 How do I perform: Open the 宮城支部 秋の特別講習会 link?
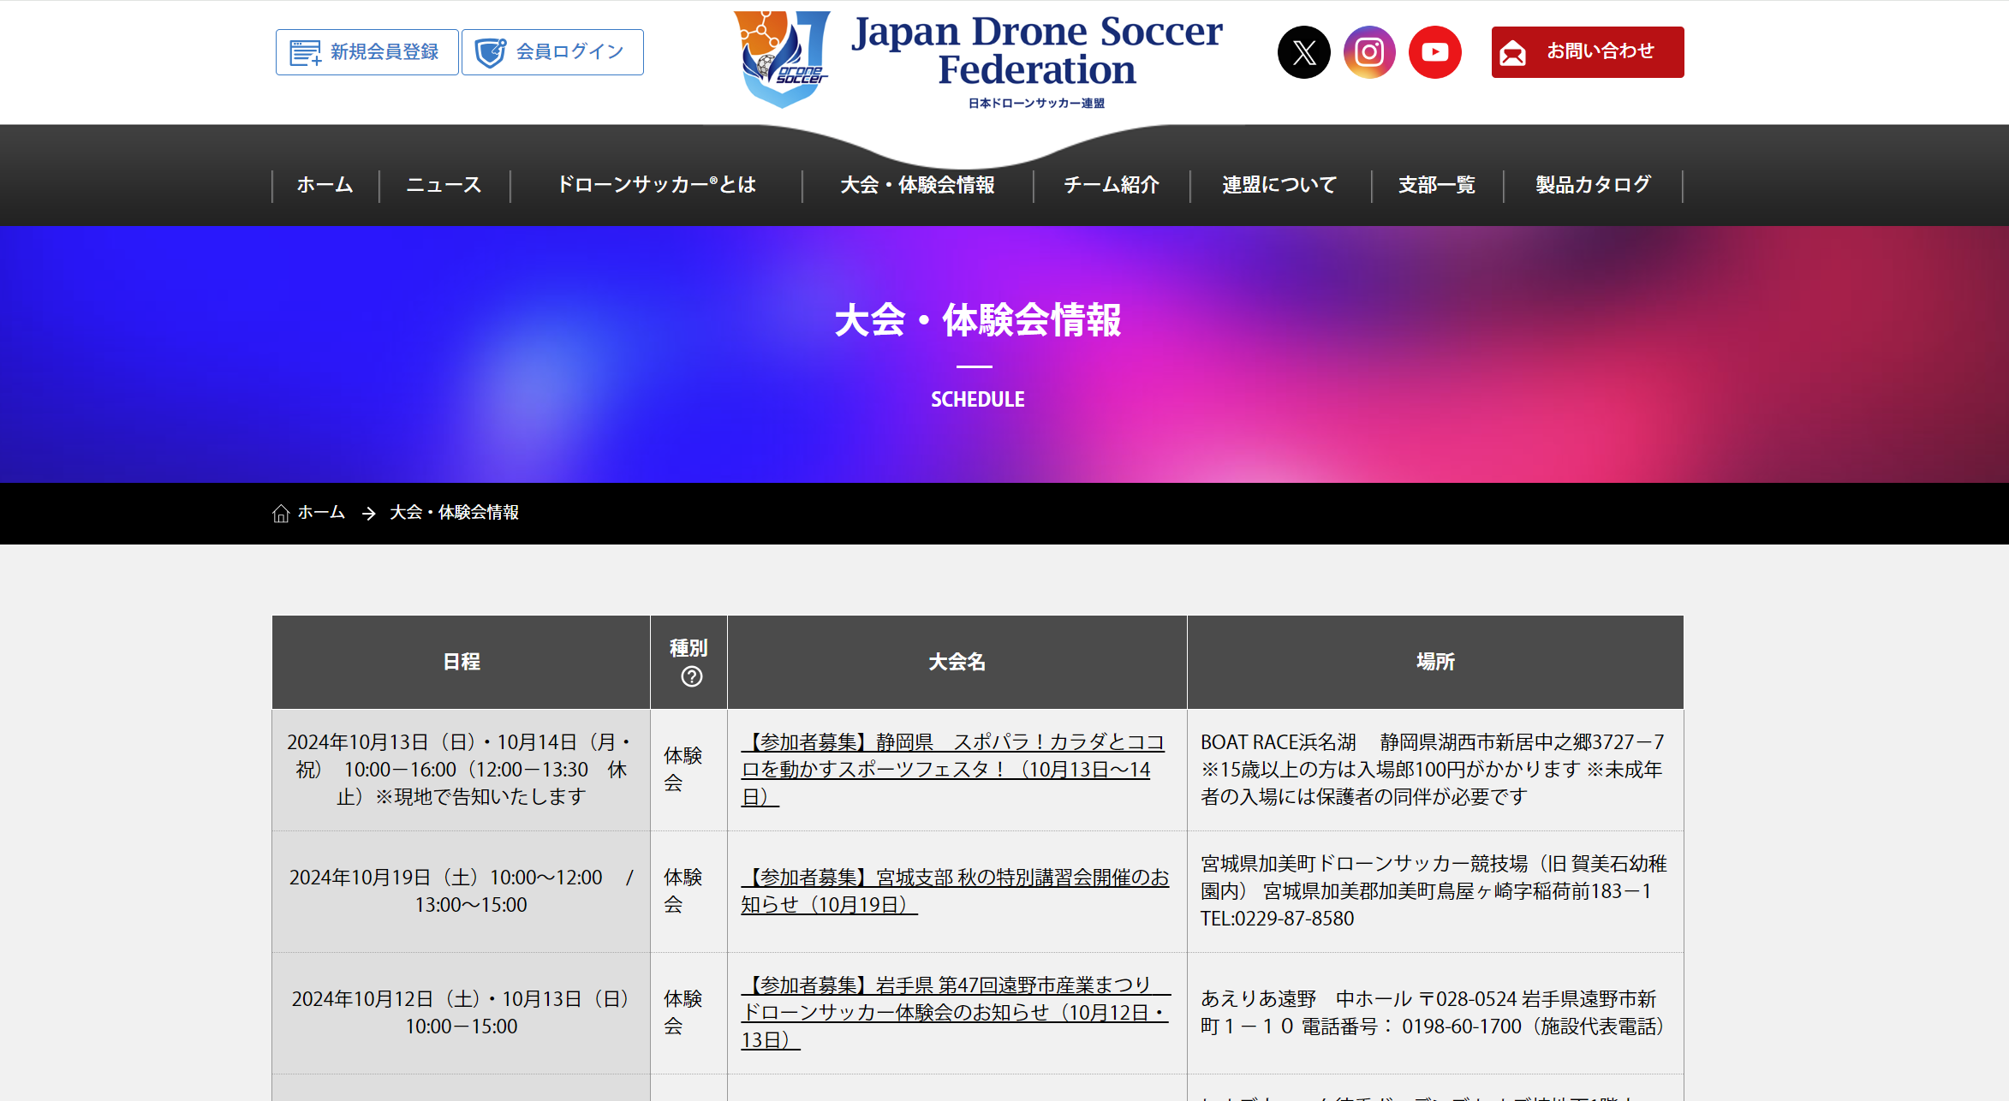(955, 891)
